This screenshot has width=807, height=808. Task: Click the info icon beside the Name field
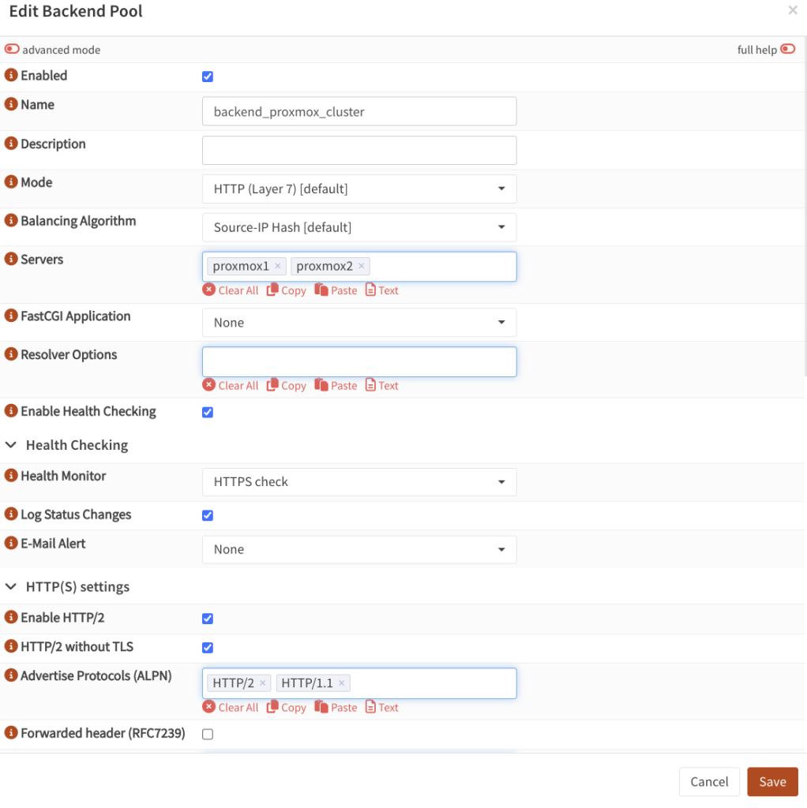click(x=9, y=104)
